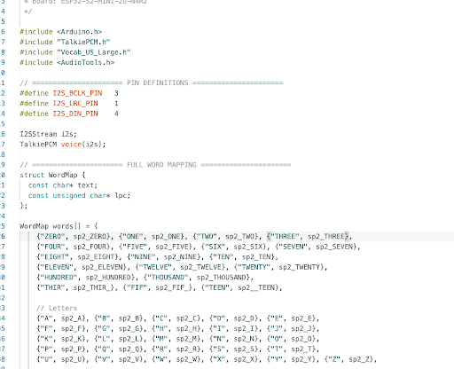Click the {"THOUSAND", sp2_THOUSAND} entry
The width and height of the screenshot is (454, 369).
[x=197, y=278]
